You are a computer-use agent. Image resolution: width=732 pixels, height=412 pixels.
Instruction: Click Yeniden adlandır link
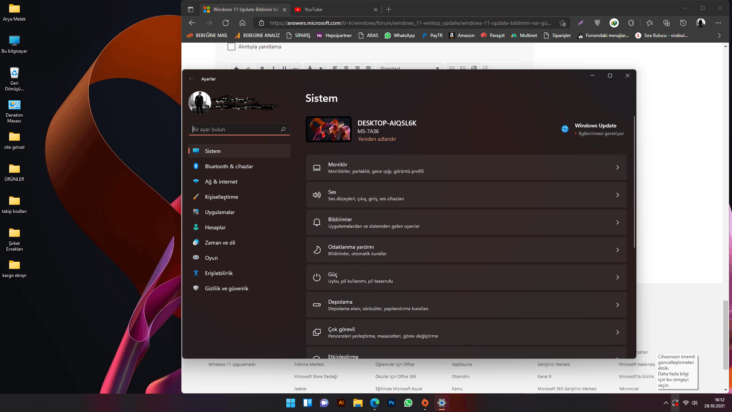pyautogui.click(x=377, y=139)
